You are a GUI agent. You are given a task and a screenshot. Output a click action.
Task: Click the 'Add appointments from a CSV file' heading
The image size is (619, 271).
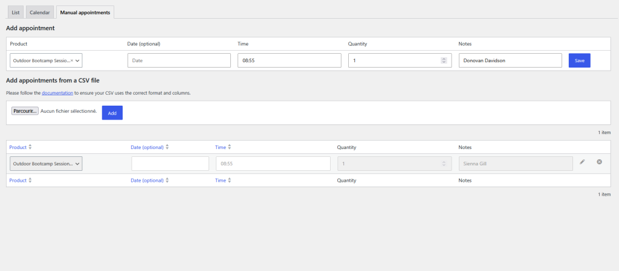[x=53, y=80]
